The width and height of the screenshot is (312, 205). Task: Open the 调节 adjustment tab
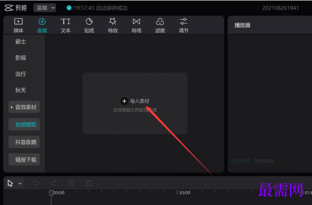tap(183, 26)
